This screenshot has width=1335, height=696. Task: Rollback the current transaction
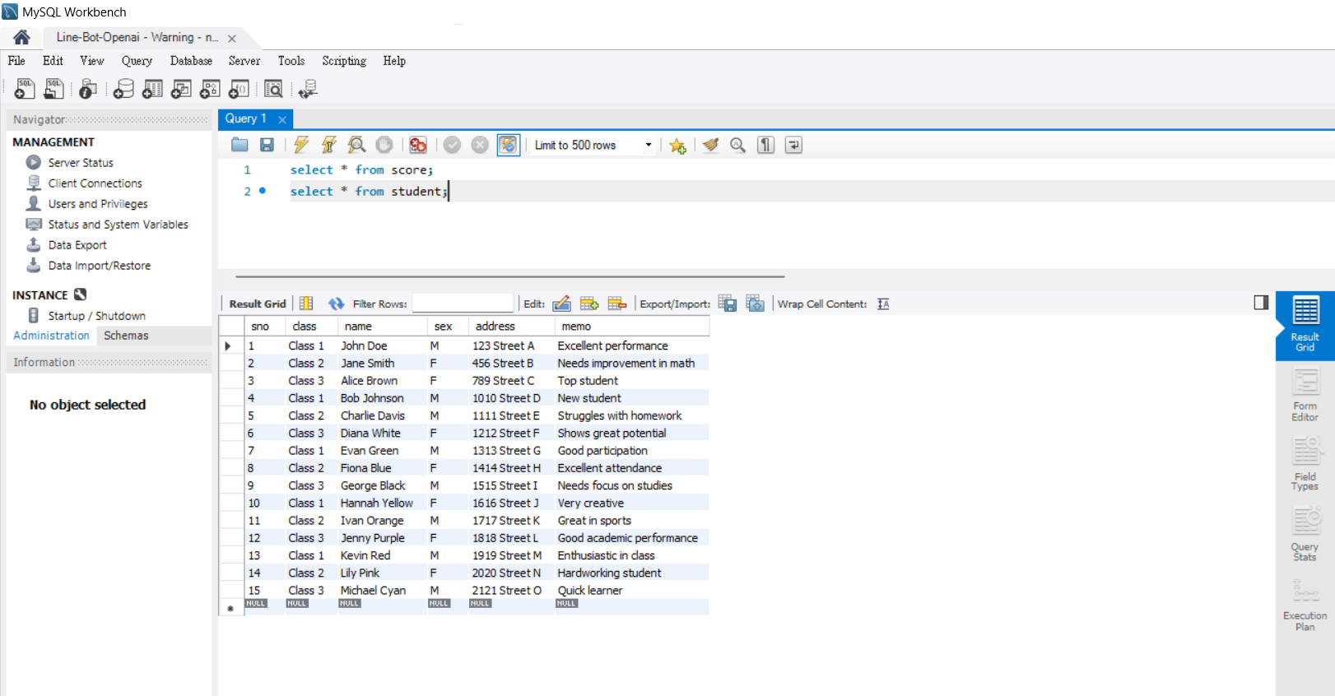click(480, 145)
